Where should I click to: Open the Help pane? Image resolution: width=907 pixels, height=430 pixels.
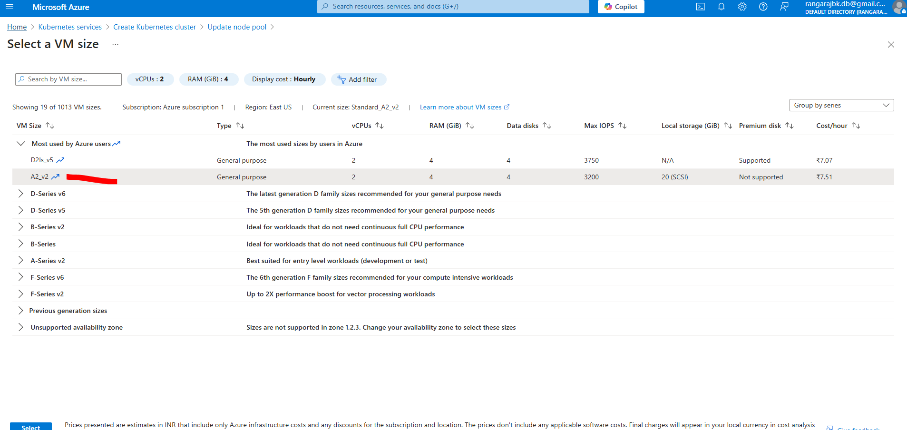point(763,7)
